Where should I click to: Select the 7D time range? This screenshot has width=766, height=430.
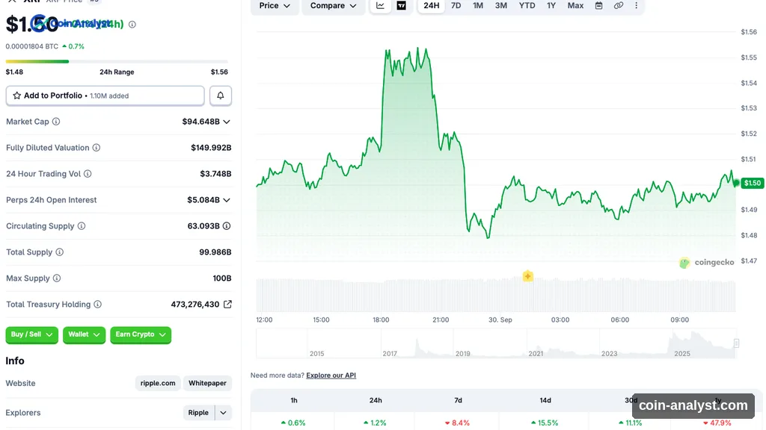[456, 5]
